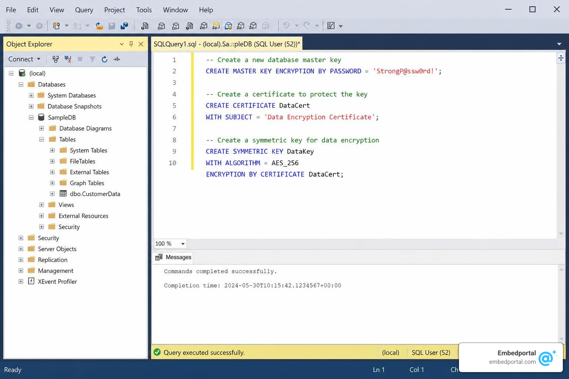Collapse the SampleDB database node
Viewport: 569px width, 379px height.
[x=31, y=117]
